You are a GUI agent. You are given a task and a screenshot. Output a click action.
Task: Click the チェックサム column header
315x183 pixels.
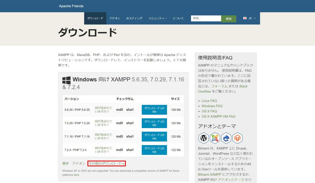tap(125, 99)
